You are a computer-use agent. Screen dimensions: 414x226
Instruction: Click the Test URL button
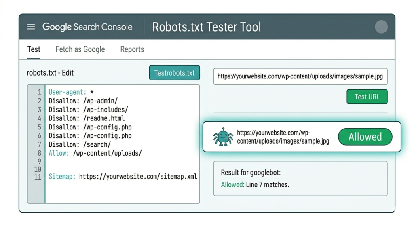pyautogui.click(x=367, y=97)
